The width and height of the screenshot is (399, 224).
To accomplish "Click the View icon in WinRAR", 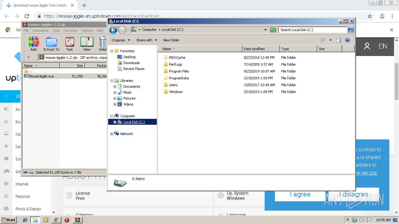I will (x=87, y=44).
